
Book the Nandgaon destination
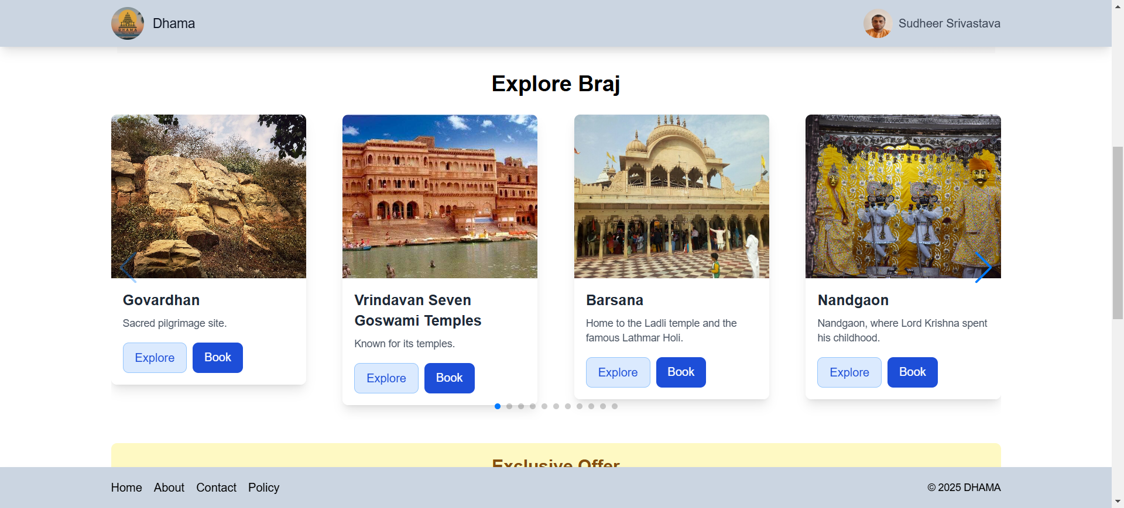click(x=912, y=372)
